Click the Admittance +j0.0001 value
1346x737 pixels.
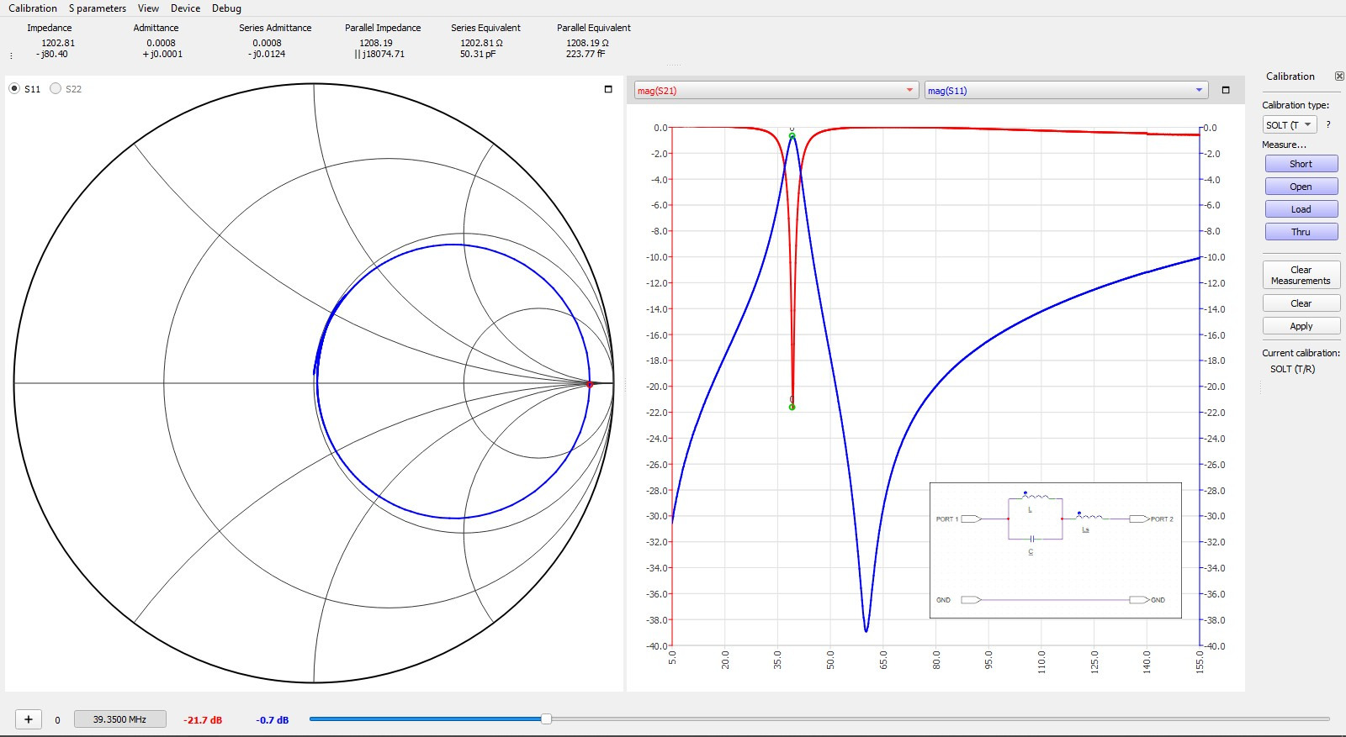pos(162,54)
